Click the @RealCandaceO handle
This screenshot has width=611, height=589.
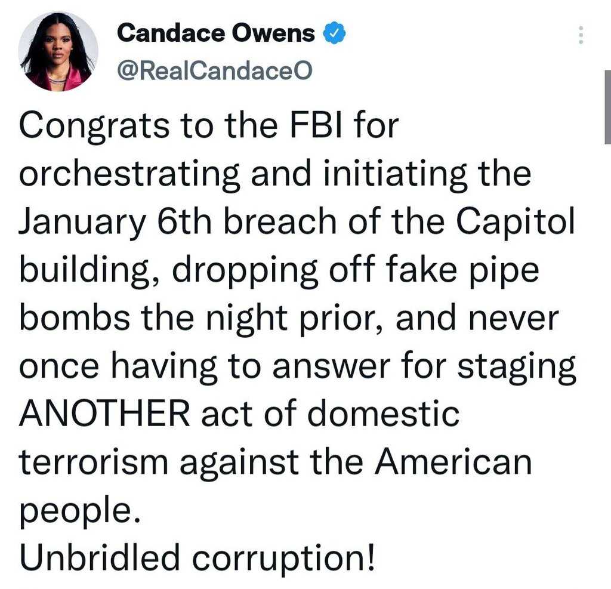pyautogui.click(x=215, y=70)
